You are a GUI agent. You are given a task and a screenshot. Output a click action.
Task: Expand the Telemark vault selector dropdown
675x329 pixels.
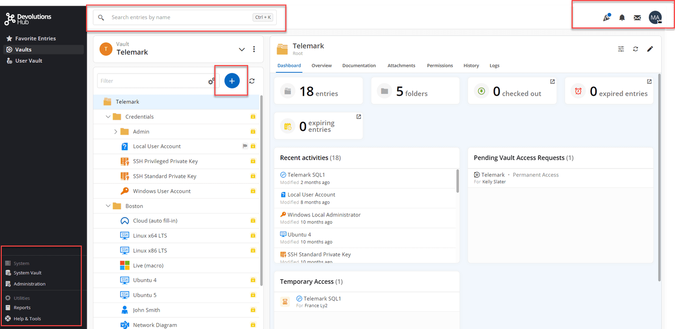[242, 49]
